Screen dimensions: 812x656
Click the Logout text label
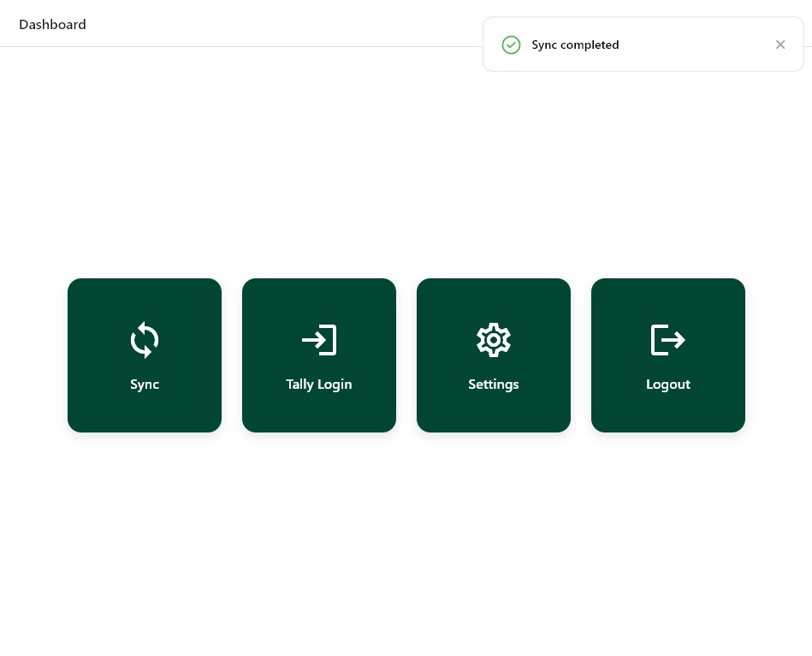coord(668,385)
